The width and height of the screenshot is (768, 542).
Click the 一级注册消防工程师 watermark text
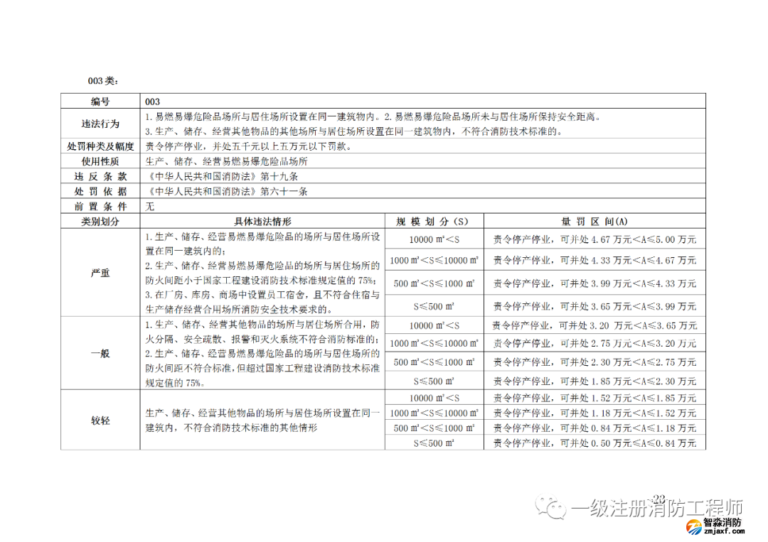click(657, 509)
